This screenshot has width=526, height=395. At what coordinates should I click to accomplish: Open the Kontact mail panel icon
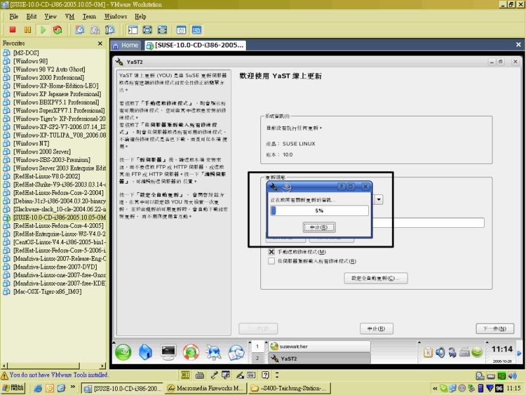(x=236, y=352)
